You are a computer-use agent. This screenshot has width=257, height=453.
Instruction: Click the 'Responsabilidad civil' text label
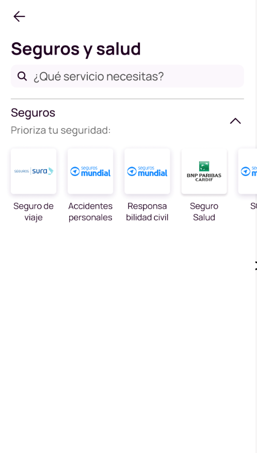click(x=147, y=212)
